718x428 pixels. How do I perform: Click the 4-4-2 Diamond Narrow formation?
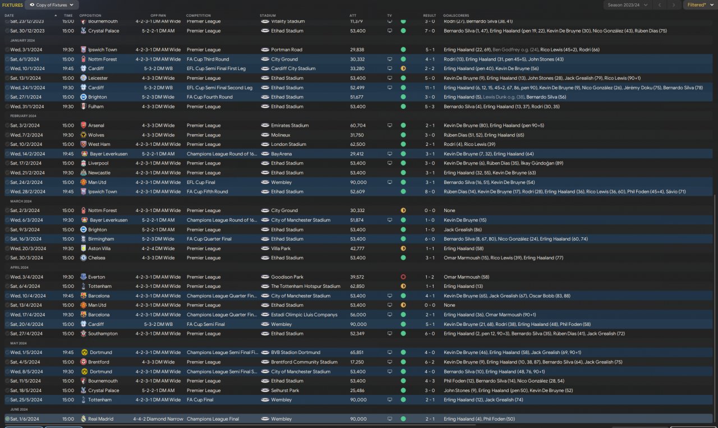(x=157, y=419)
